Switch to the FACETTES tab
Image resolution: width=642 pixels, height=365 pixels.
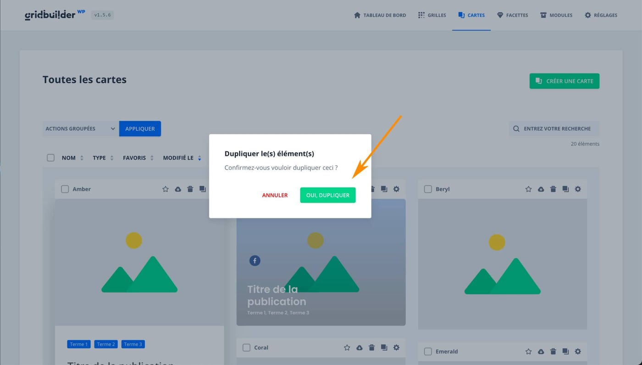(512, 15)
